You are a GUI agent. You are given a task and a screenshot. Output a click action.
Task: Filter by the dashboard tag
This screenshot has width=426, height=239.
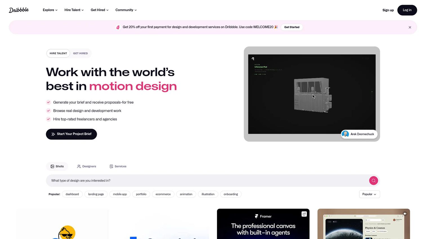point(72,194)
